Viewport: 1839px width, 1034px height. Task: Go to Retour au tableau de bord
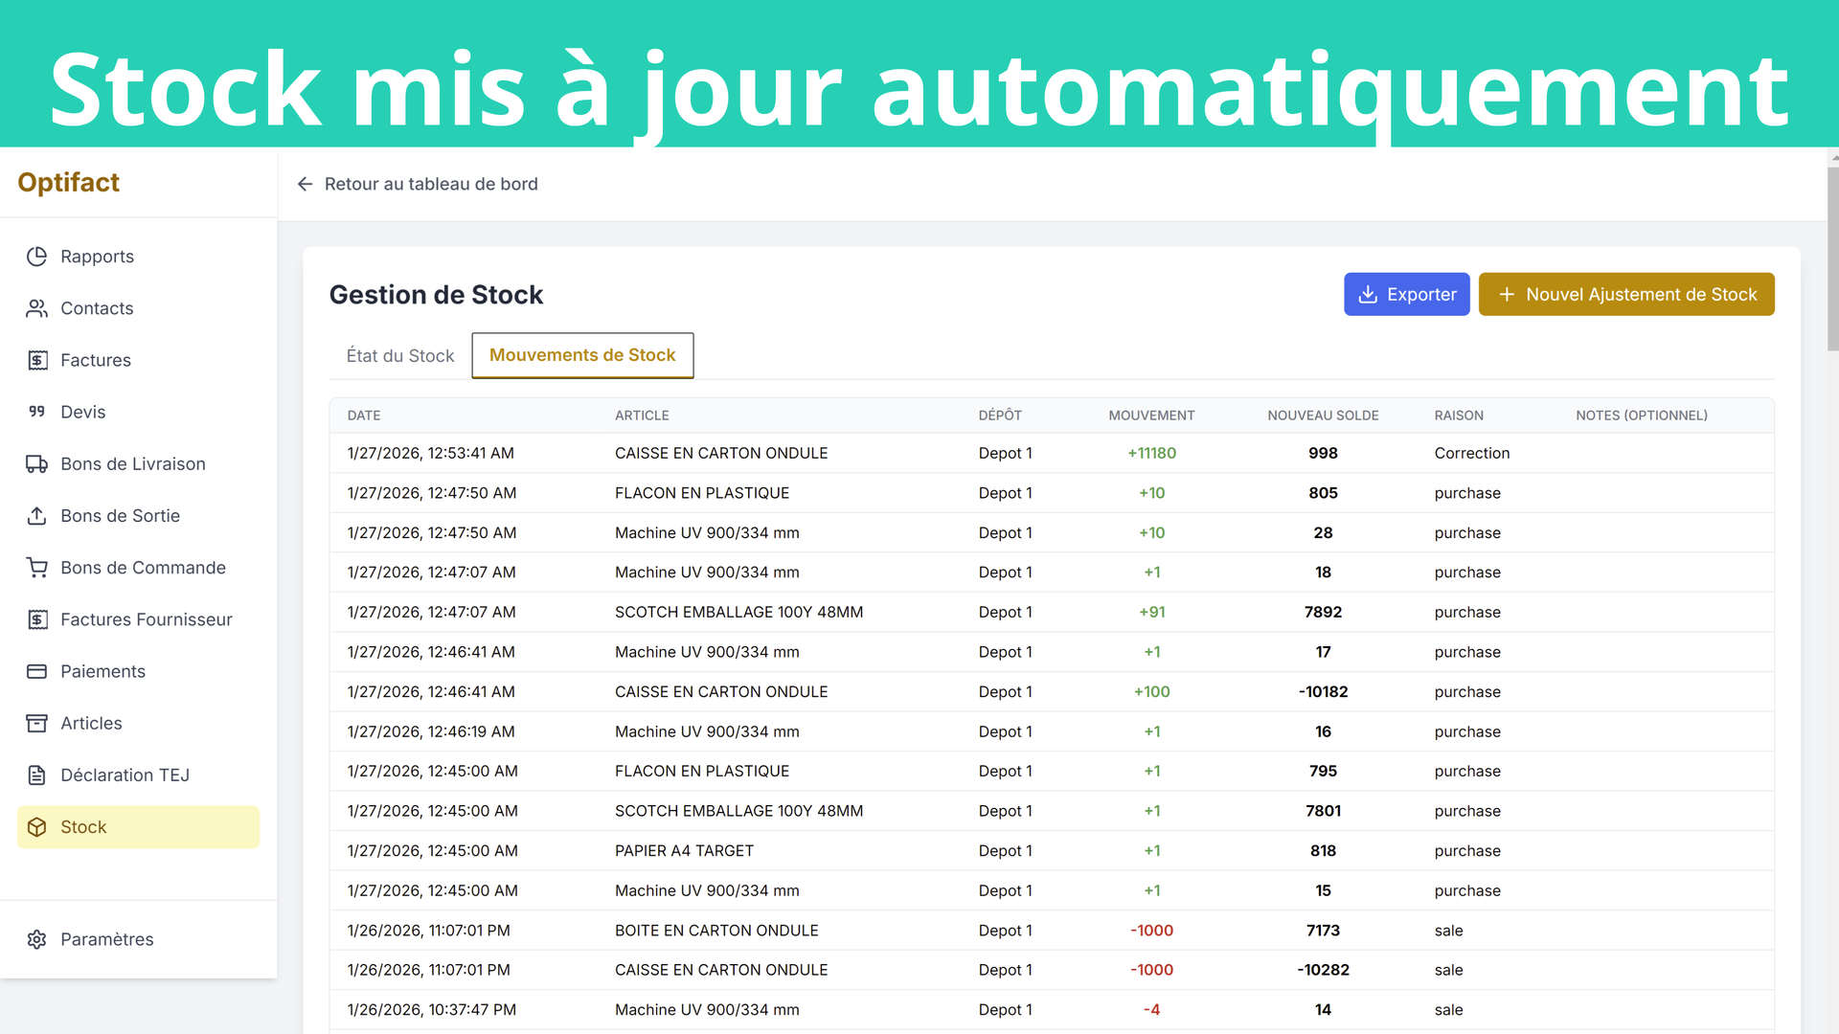tap(431, 184)
